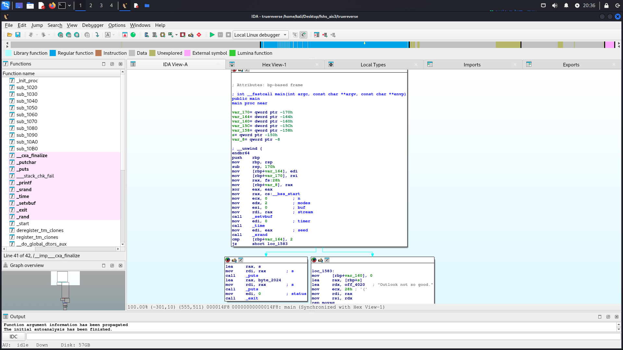Viewport: 623px width, 350px height.
Task: Switch to the Imports tab
Action: 472,65
